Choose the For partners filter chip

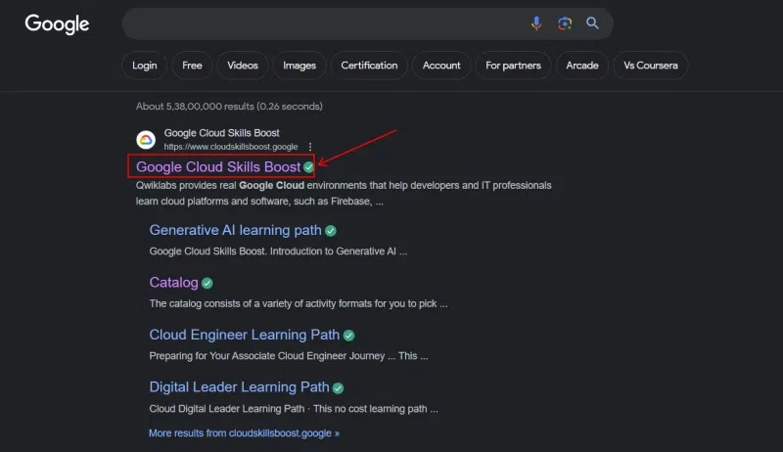[x=513, y=66]
